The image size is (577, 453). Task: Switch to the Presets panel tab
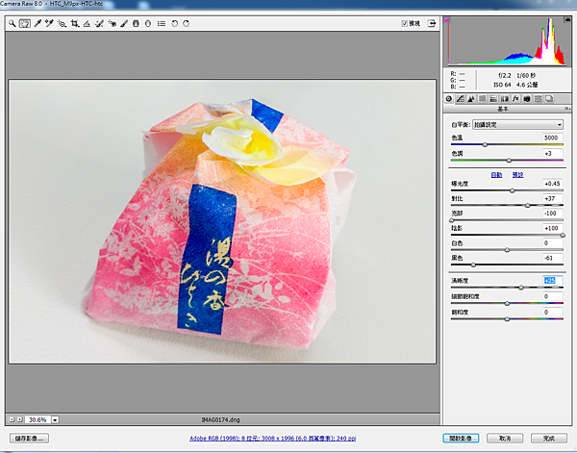point(538,99)
